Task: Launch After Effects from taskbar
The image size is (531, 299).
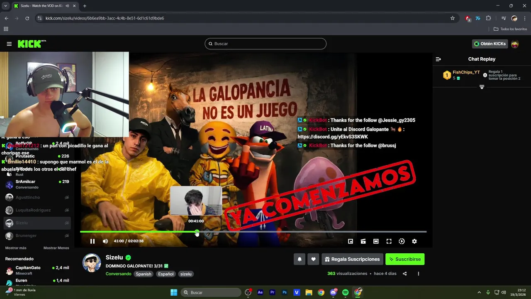Action: click(260, 292)
